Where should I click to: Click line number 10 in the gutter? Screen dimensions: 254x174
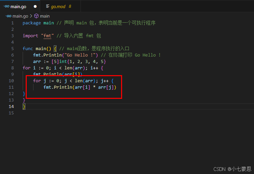(11, 81)
